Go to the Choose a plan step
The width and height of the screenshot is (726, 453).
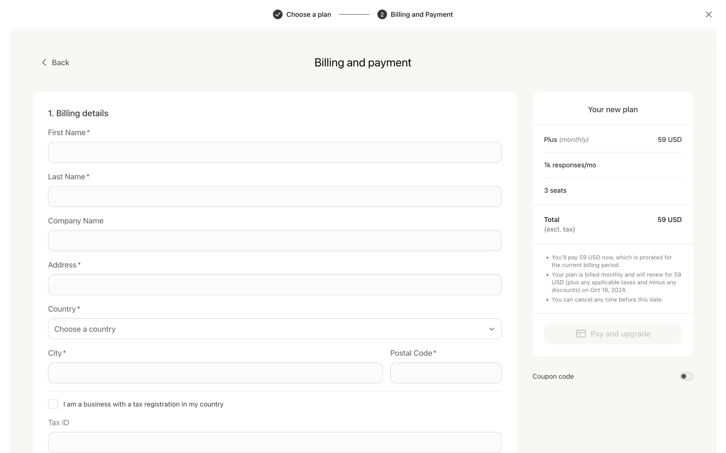(309, 14)
